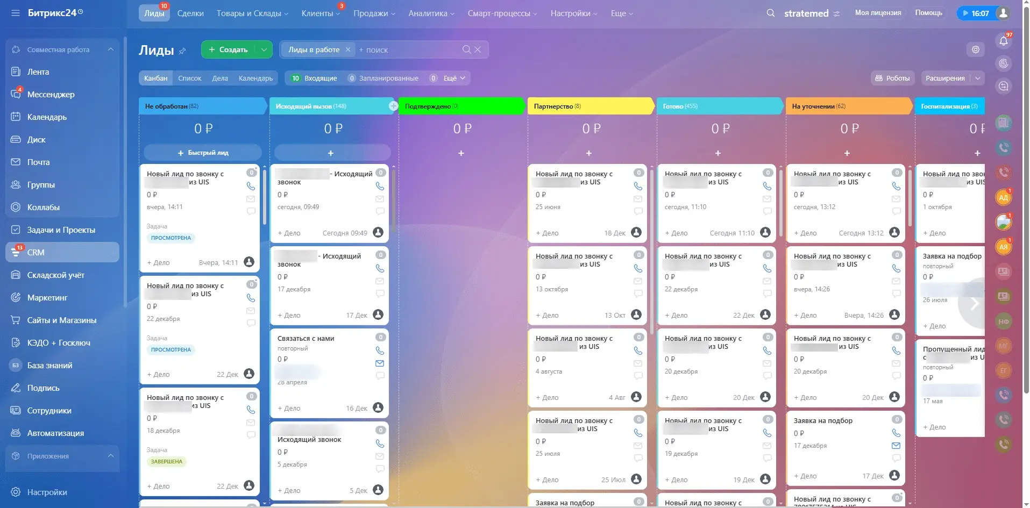
Task: Select the green 'Подтверждено' stage header
Action: (460, 106)
